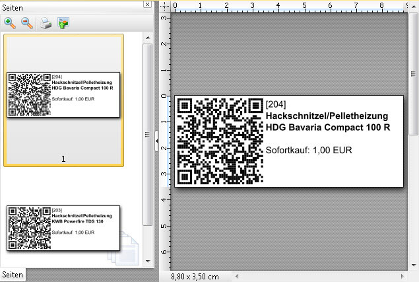Click 'Sofortkauf: 1,00 EUR' in large preview
419x282 pixels.
[309, 150]
